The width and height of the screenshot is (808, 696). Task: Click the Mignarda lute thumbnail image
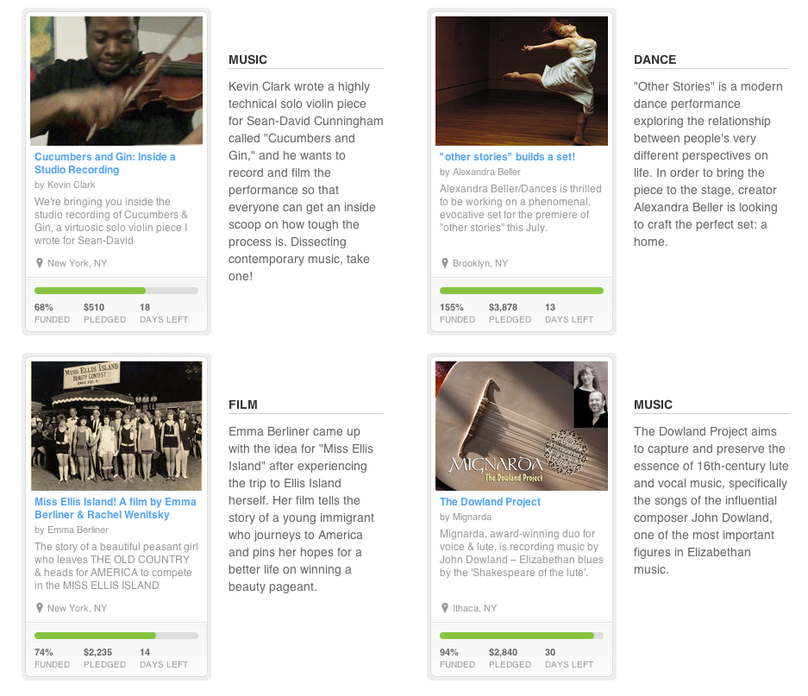click(522, 425)
